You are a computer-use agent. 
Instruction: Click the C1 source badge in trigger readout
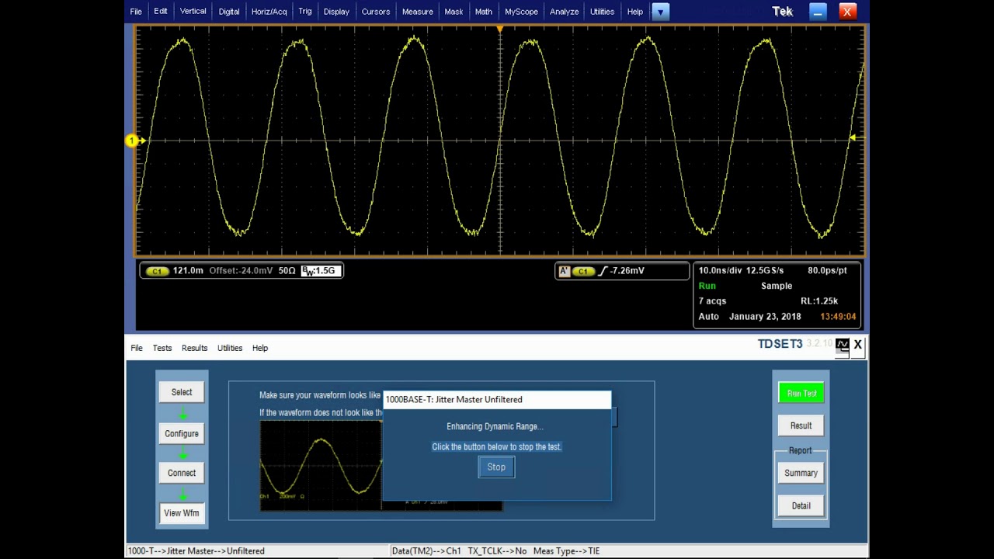(584, 271)
